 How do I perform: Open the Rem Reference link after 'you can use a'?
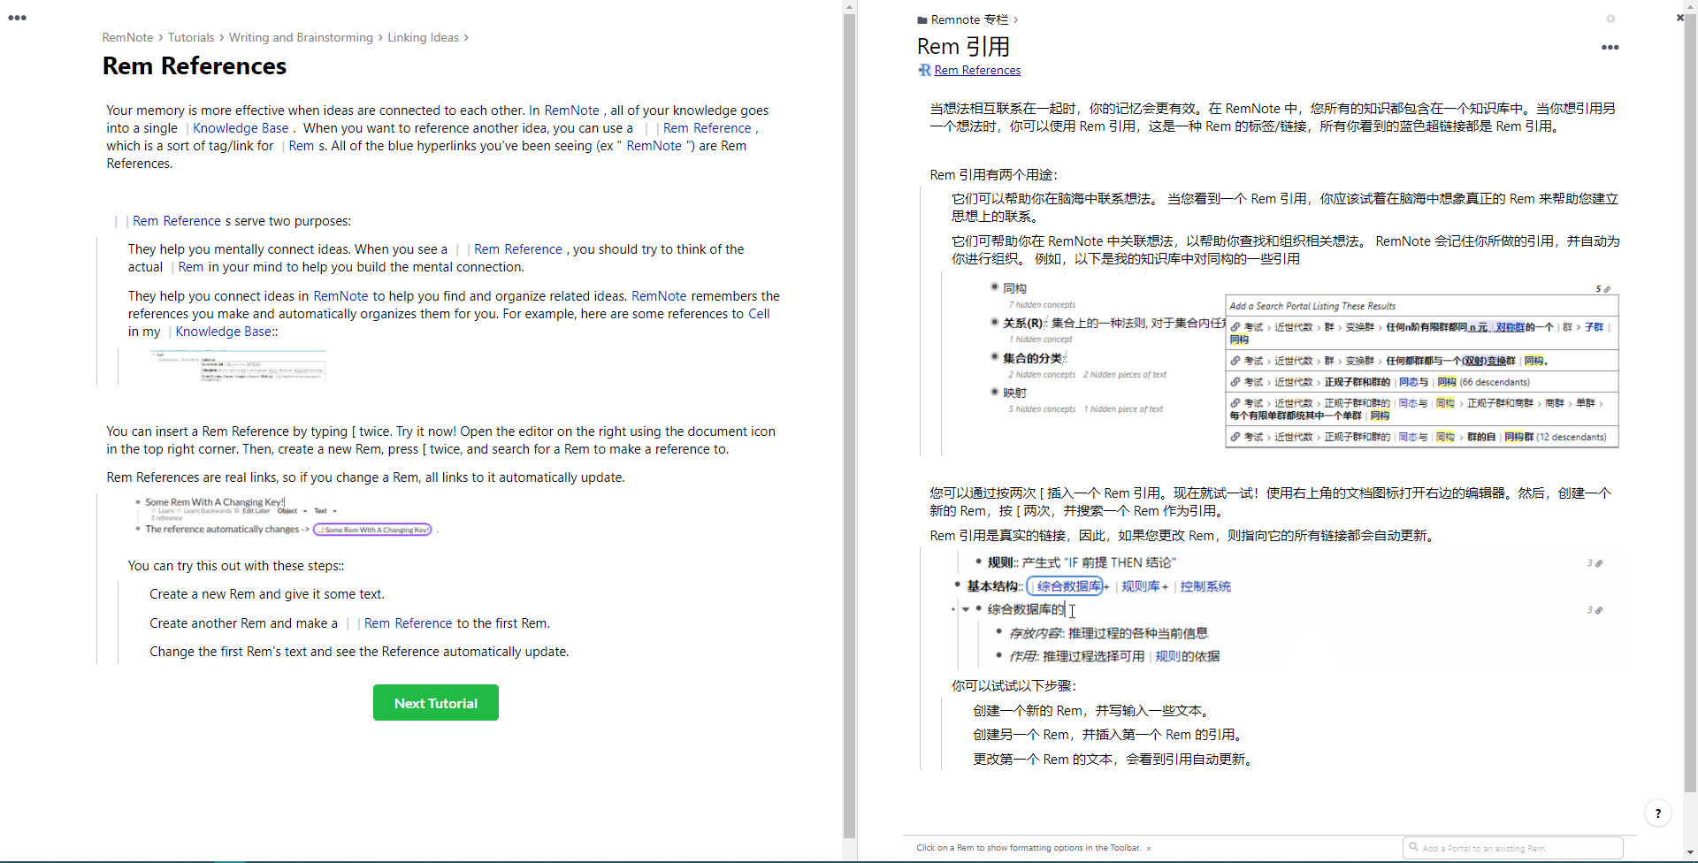[x=707, y=128]
